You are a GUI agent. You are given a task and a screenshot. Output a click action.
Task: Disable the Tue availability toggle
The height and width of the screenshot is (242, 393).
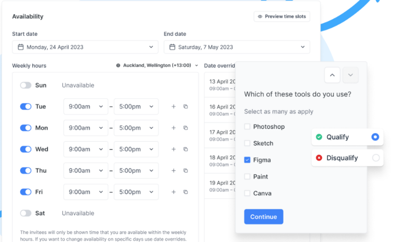tap(26, 107)
